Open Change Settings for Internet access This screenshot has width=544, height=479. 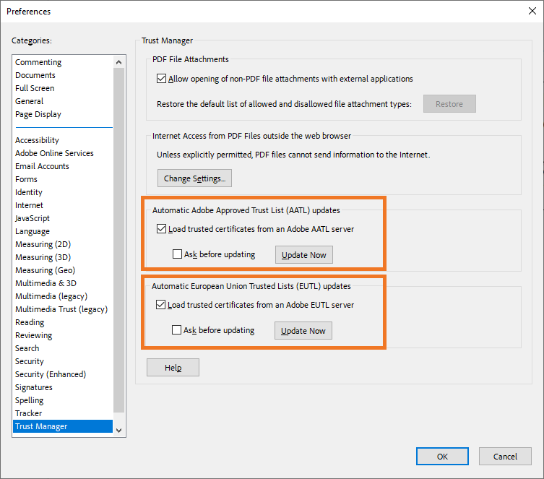pyautogui.click(x=194, y=178)
